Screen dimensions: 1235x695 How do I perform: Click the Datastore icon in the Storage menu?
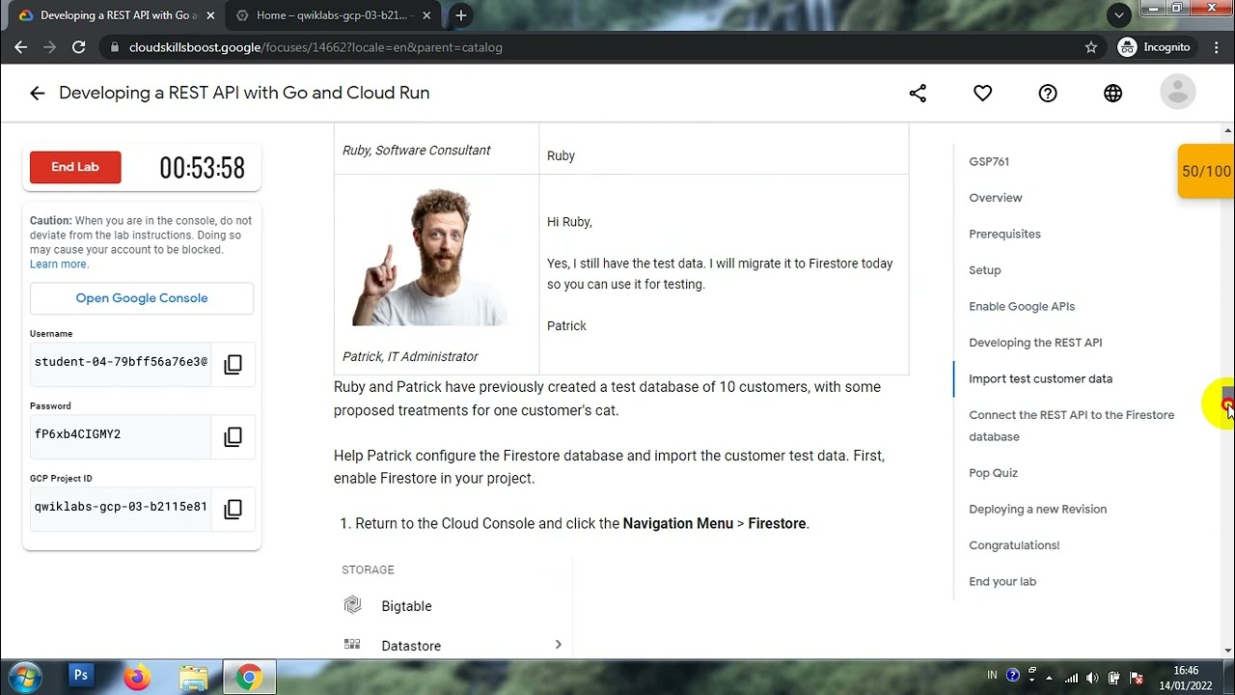pos(352,645)
